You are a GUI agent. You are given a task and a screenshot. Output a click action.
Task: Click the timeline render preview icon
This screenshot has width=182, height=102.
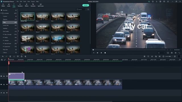click(144, 56)
